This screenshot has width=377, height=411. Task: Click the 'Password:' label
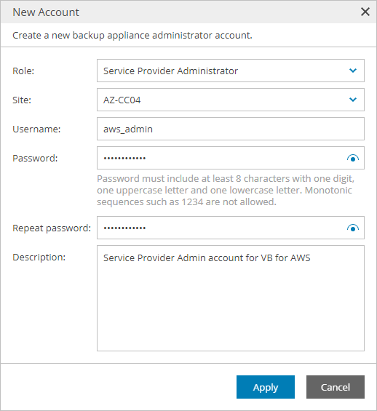tap(35, 158)
